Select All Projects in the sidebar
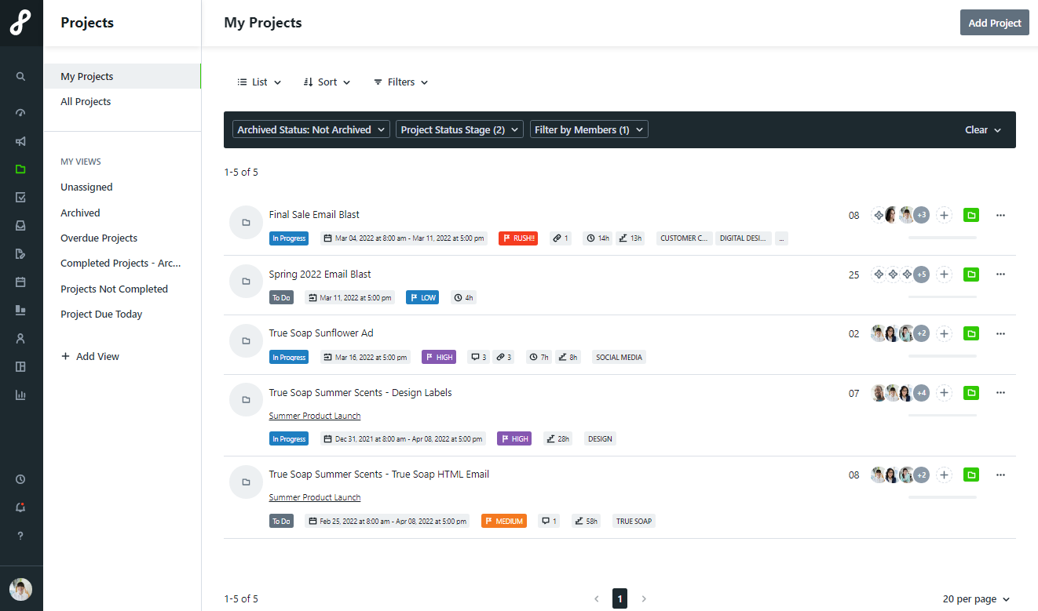This screenshot has width=1038, height=611. point(86,102)
